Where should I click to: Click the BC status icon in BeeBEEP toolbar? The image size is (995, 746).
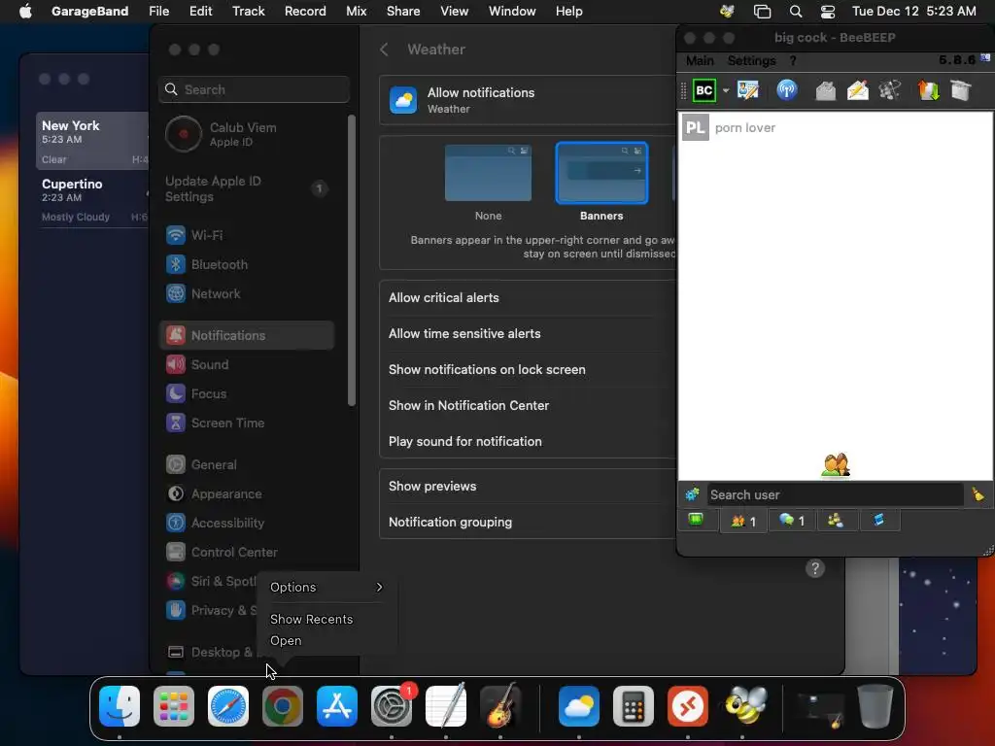click(703, 90)
